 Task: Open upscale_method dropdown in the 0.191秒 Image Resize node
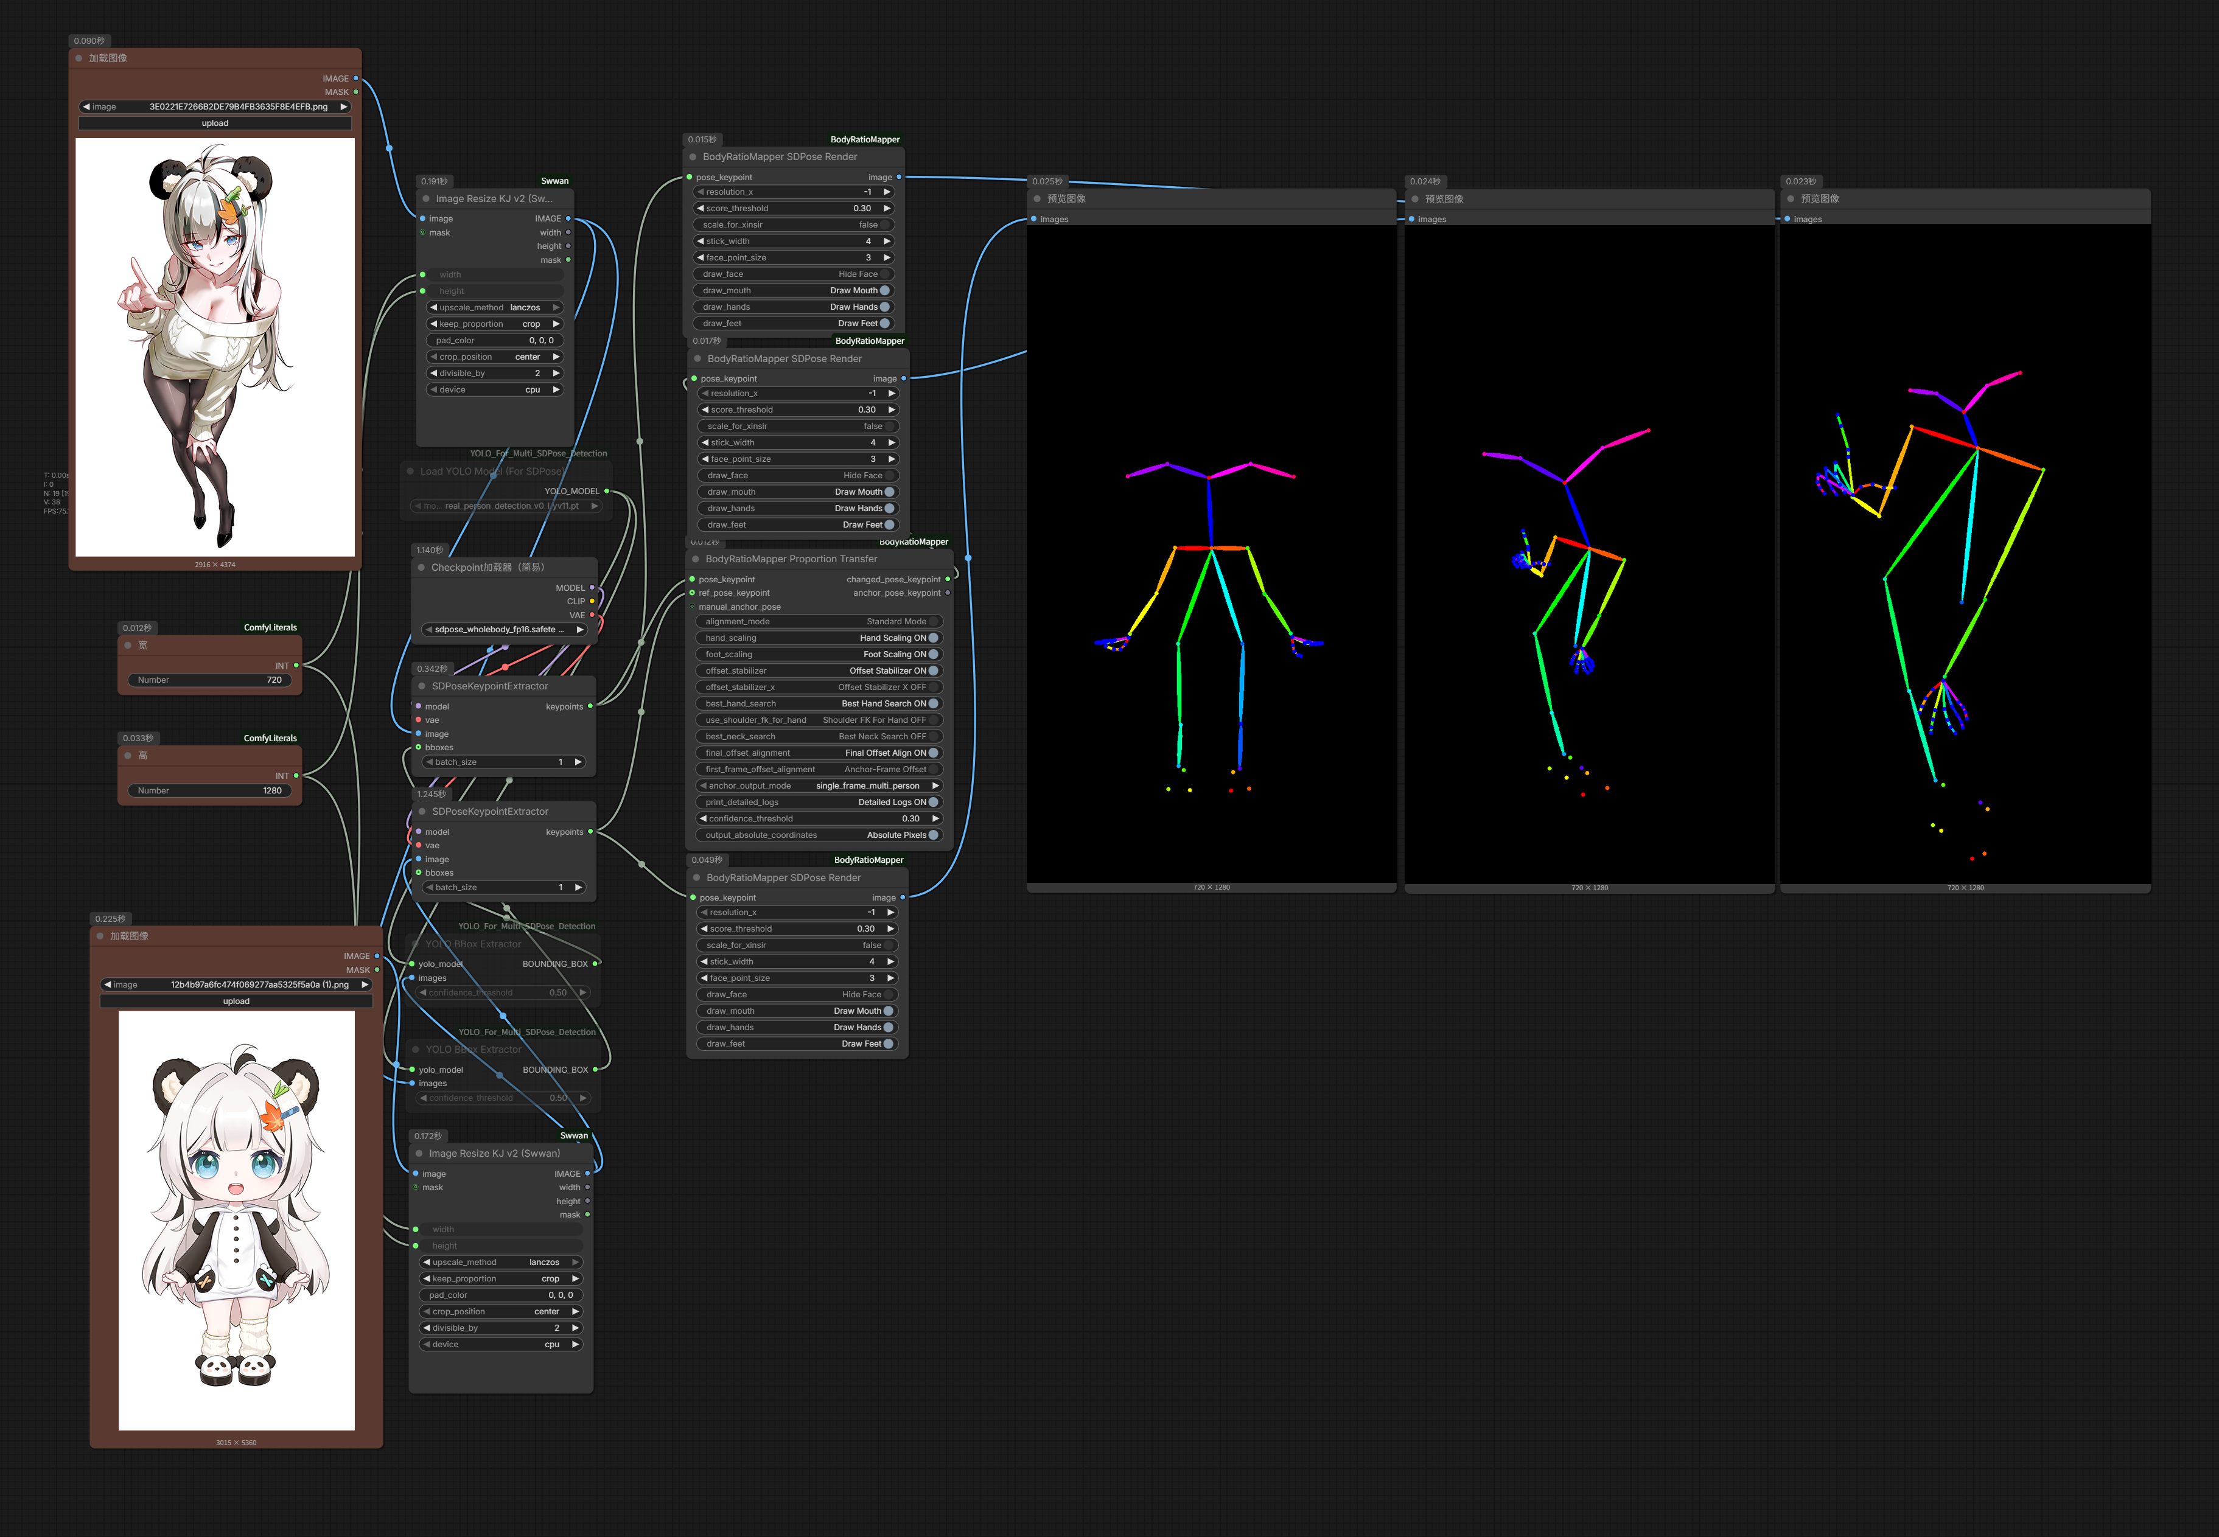pos(494,307)
